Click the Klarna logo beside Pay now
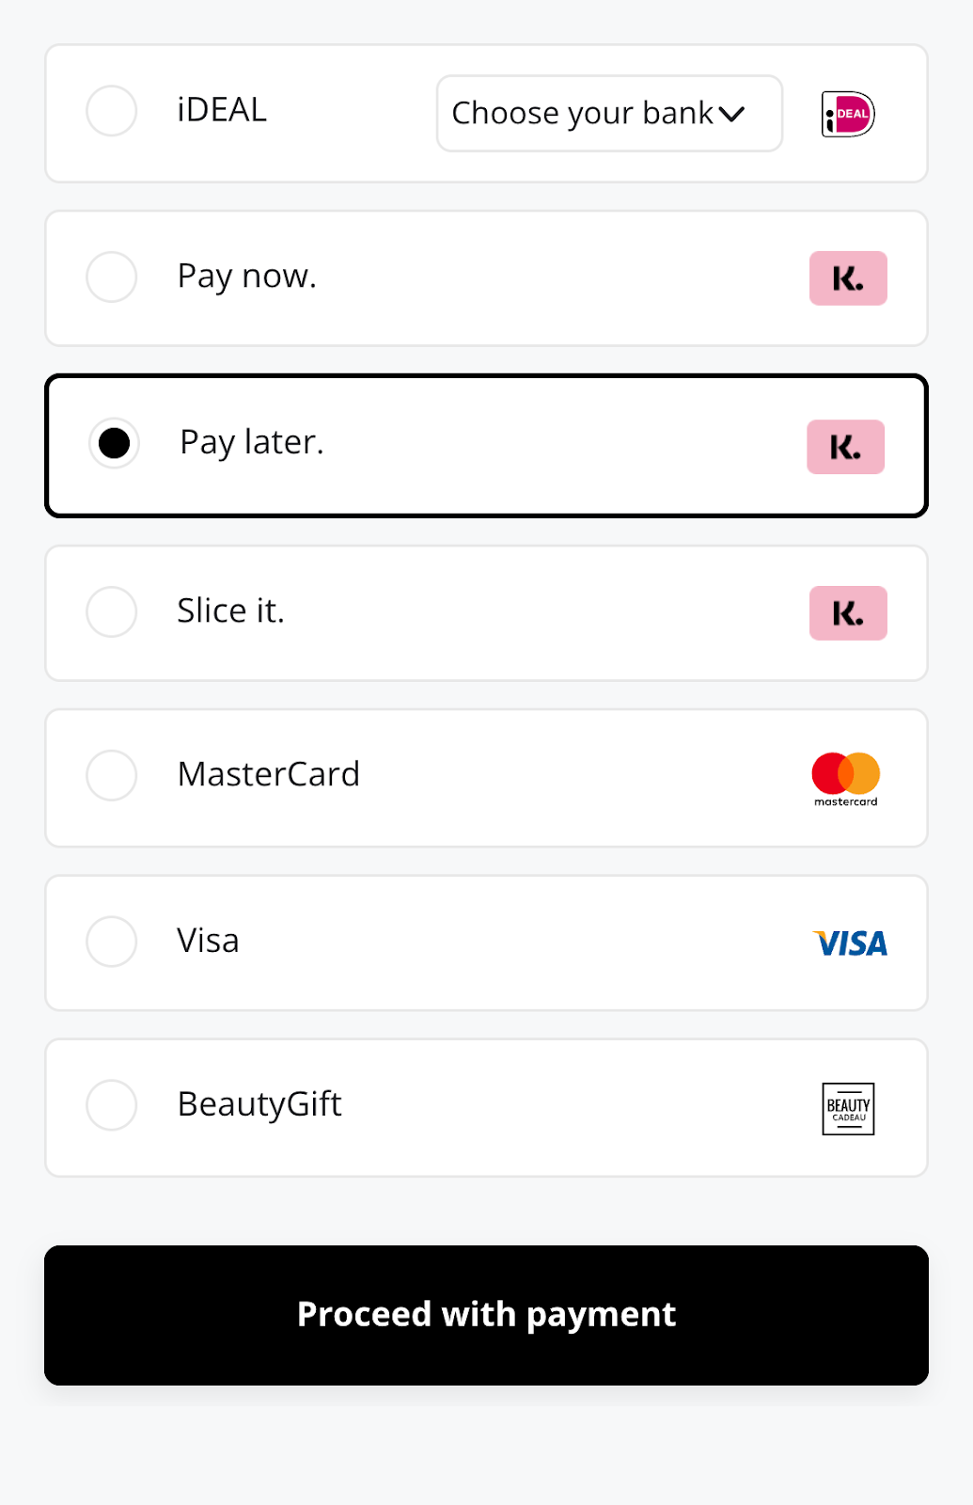This screenshot has width=973, height=1505. coord(848,278)
